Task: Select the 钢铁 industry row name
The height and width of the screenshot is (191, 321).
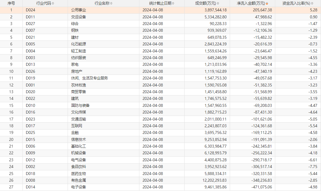Action: click(x=75, y=31)
